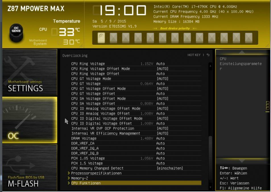
Task: Change Internal VR Efficiency Management value
Action: [162, 134]
